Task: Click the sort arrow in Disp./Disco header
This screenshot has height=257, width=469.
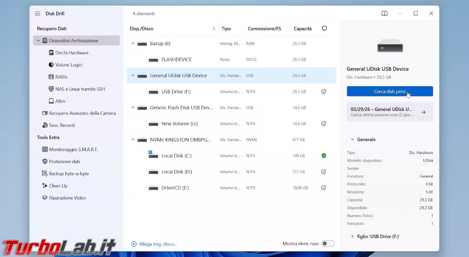Action: point(214,28)
